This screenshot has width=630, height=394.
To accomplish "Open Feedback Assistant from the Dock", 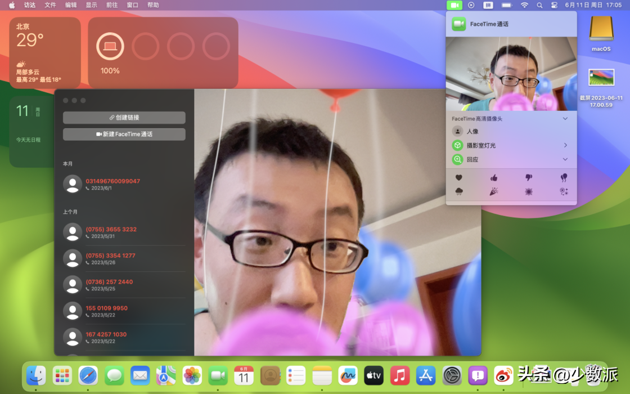I will tap(478, 375).
